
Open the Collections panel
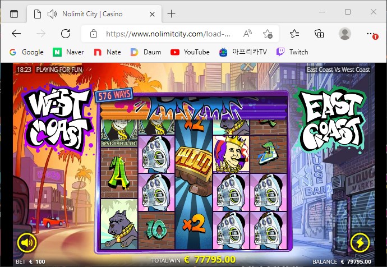[x=319, y=34]
